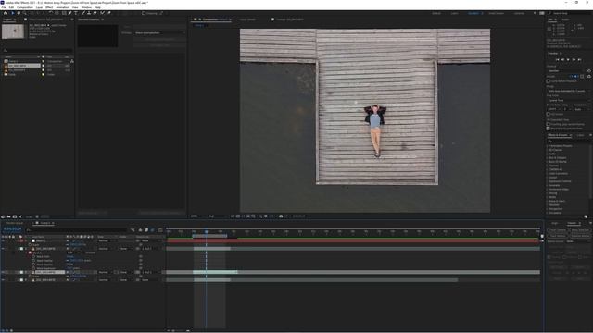Select the Brush tool
The width and height of the screenshot is (593, 333).
pos(82,13)
